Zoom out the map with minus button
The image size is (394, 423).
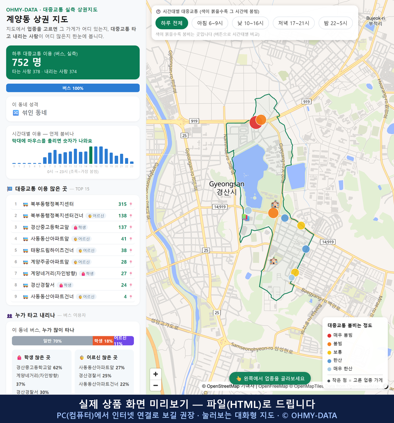click(x=155, y=385)
